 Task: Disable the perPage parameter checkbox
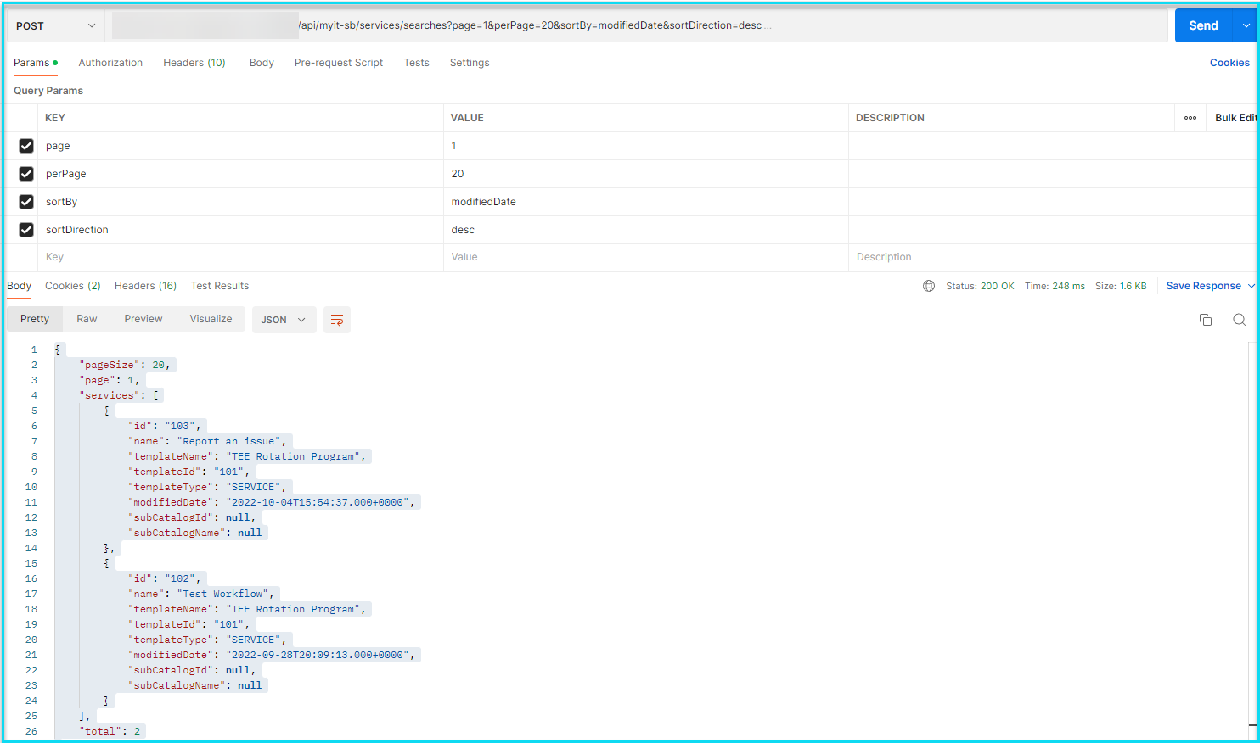point(26,174)
